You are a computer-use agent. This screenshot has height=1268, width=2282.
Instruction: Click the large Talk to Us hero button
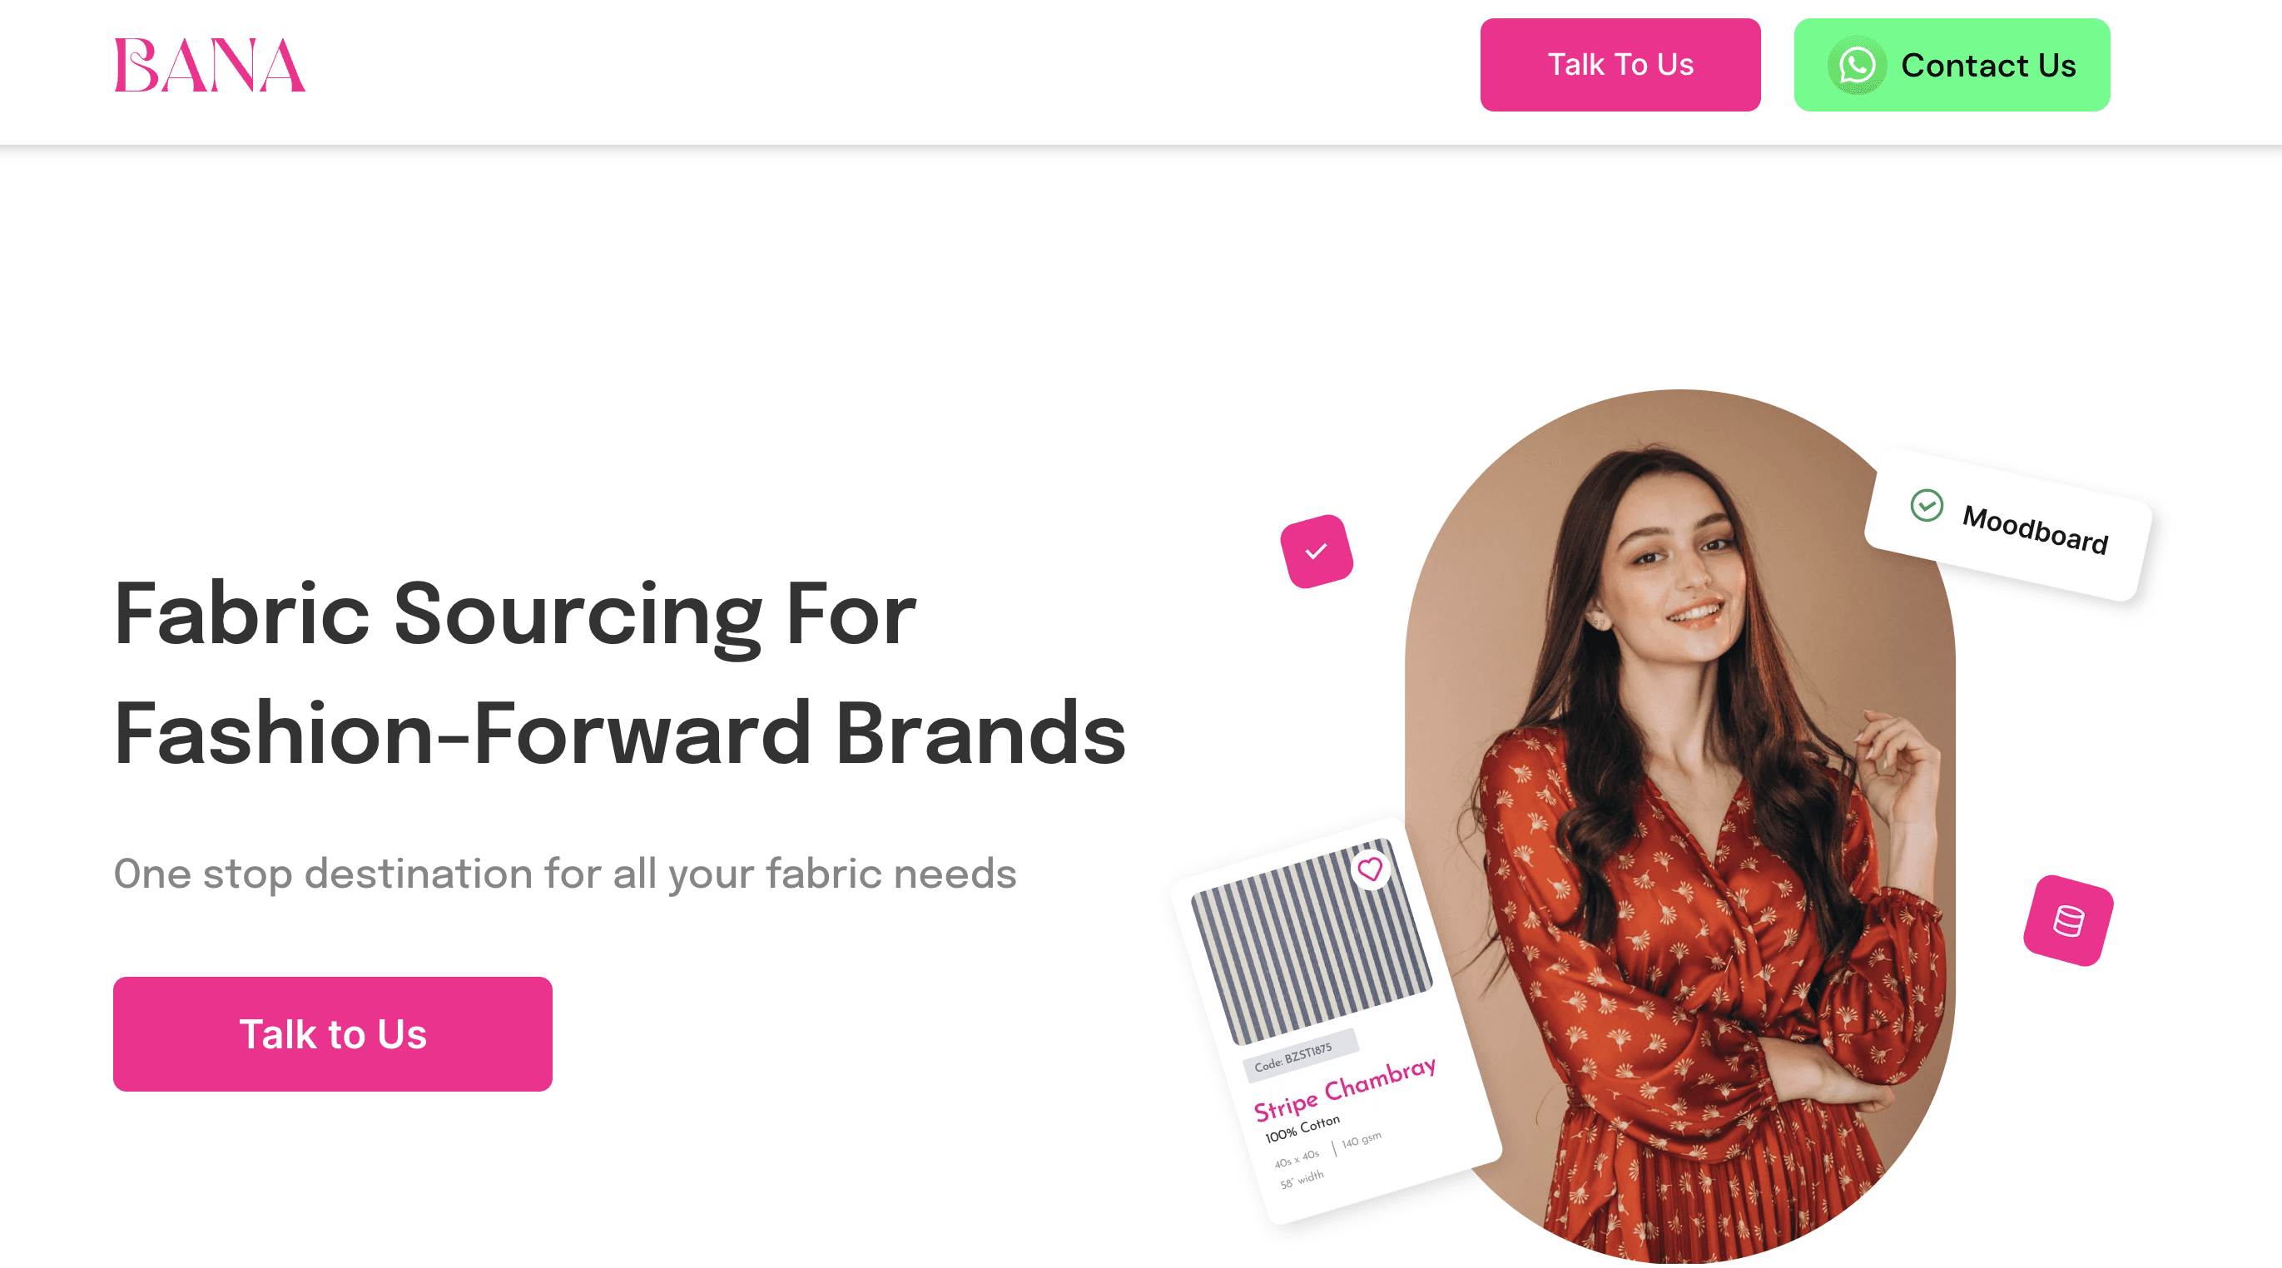point(333,1033)
